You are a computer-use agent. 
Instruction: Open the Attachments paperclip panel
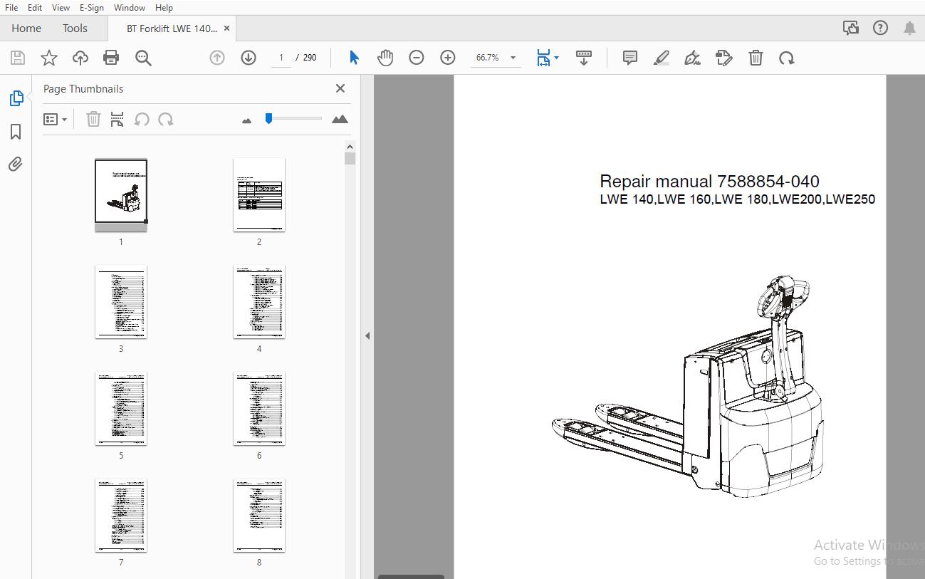(16, 165)
